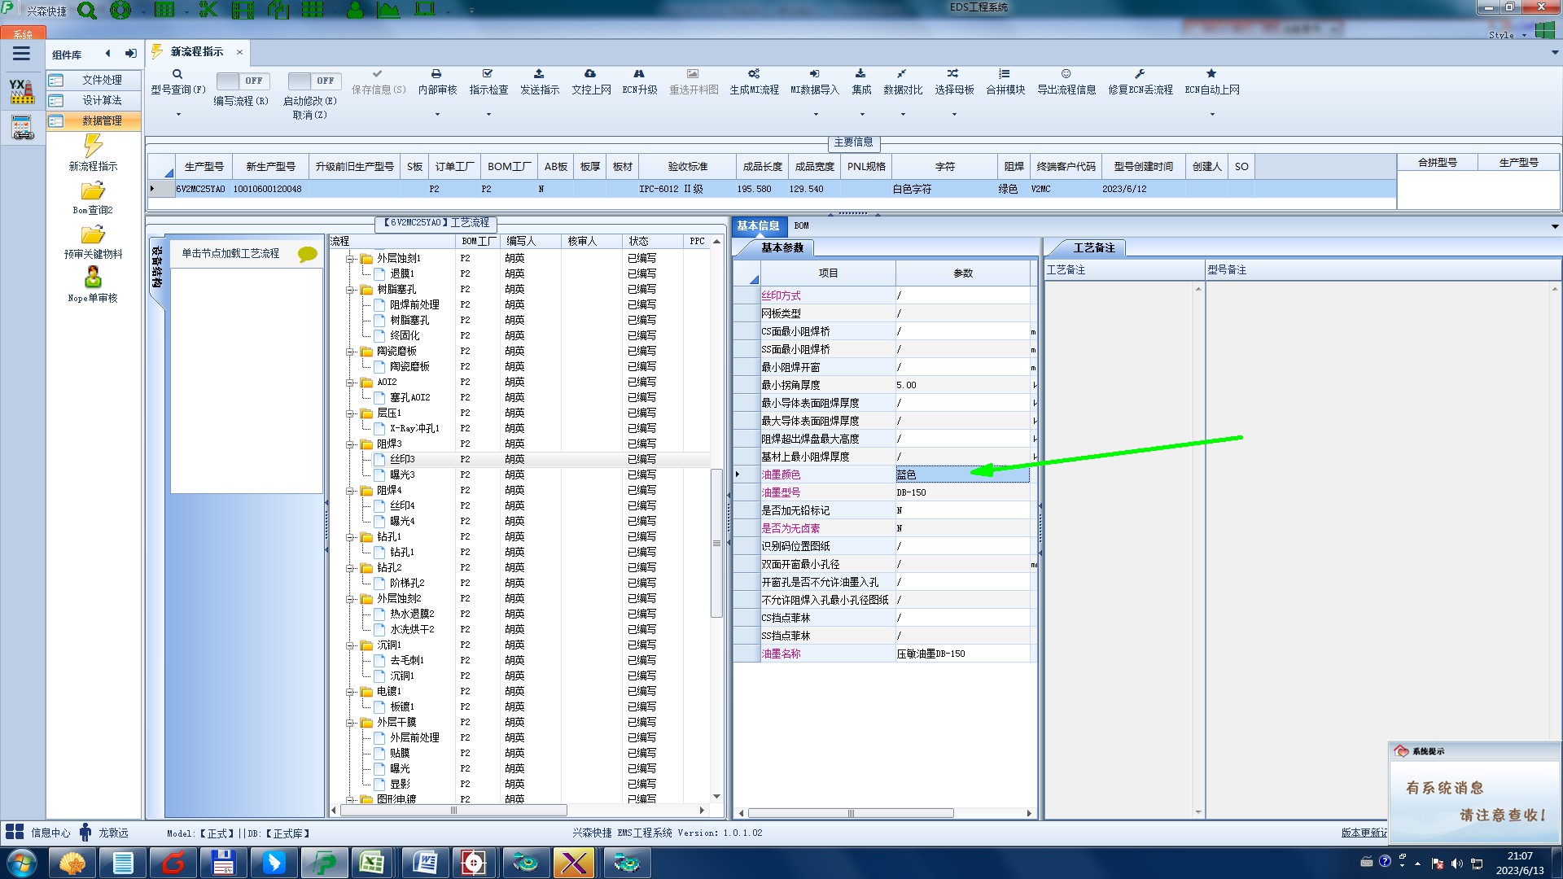1563x879 pixels.
Task: Collapse the 树脂塞孔 tree folder
Action: (350, 290)
